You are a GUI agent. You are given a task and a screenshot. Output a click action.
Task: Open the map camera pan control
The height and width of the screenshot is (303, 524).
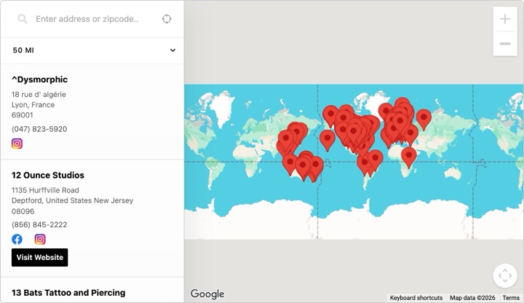[x=505, y=276]
